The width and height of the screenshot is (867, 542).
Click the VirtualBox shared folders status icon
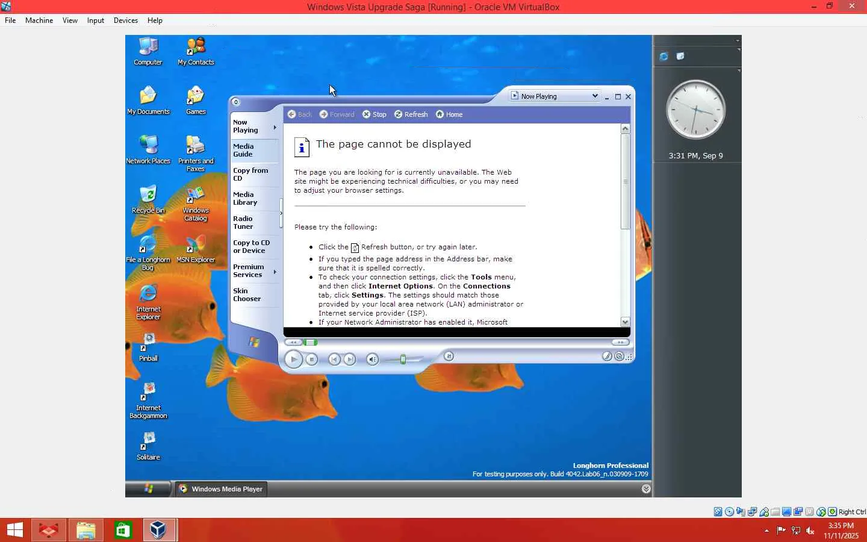click(x=775, y=512)
